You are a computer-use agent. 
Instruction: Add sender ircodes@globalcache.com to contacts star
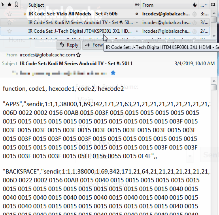point(78,55)
